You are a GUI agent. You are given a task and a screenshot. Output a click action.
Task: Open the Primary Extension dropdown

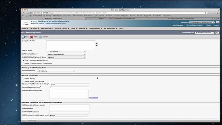pos(55,71)
